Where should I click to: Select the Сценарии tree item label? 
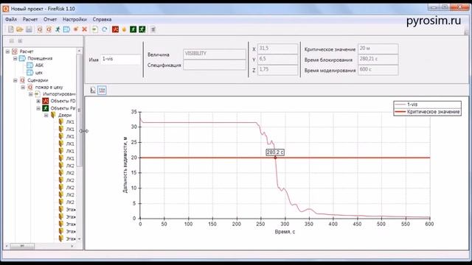point(38,80)
